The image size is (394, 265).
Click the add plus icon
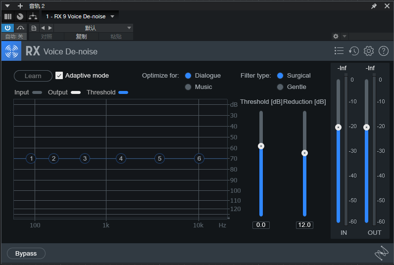tap(20, 6)
